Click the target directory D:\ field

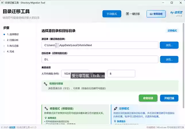click(100, 59)
